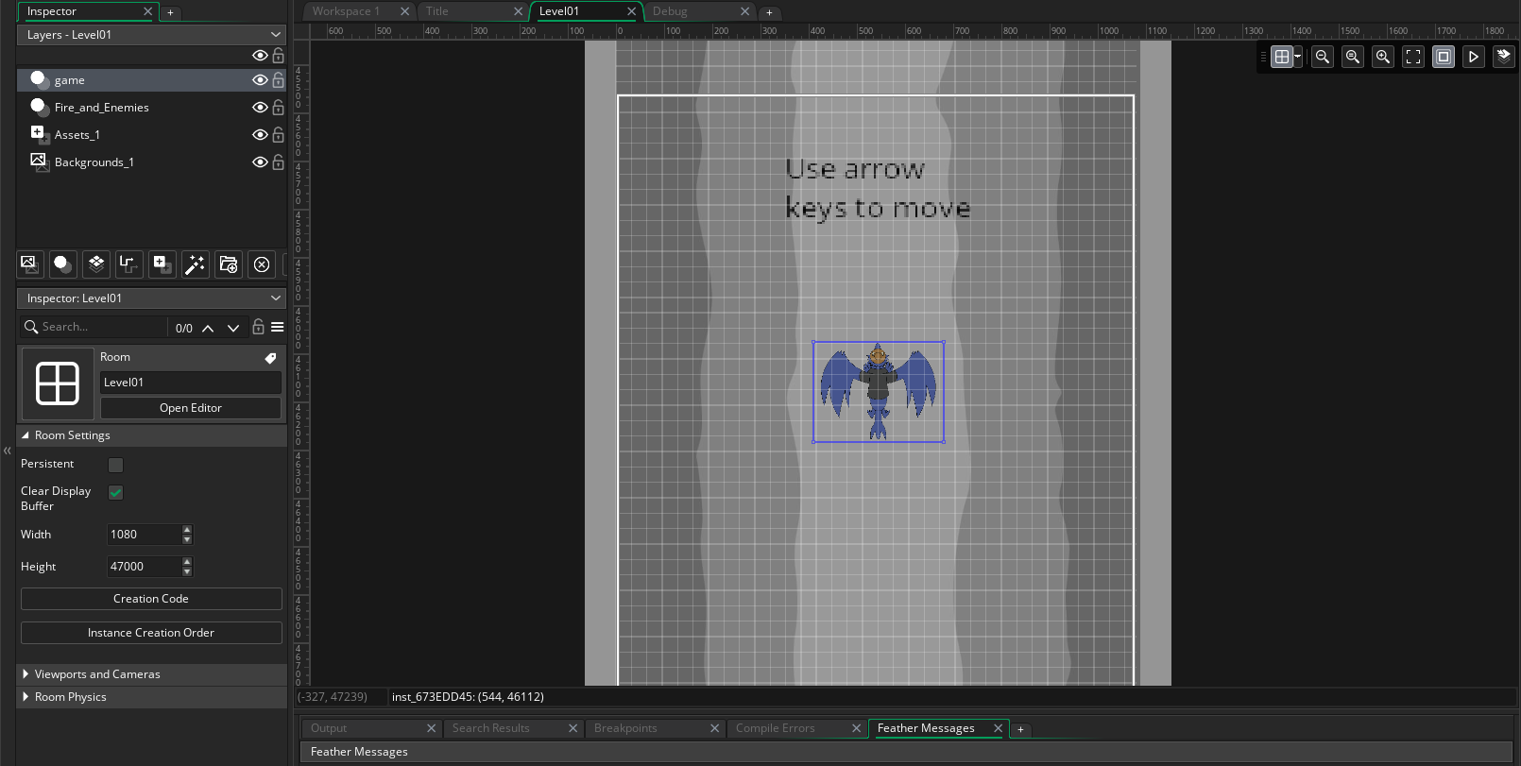Hide the Fire_and_Enemies layer
1521x766 pixels.
pyautogui.click(x=260, y=108)
